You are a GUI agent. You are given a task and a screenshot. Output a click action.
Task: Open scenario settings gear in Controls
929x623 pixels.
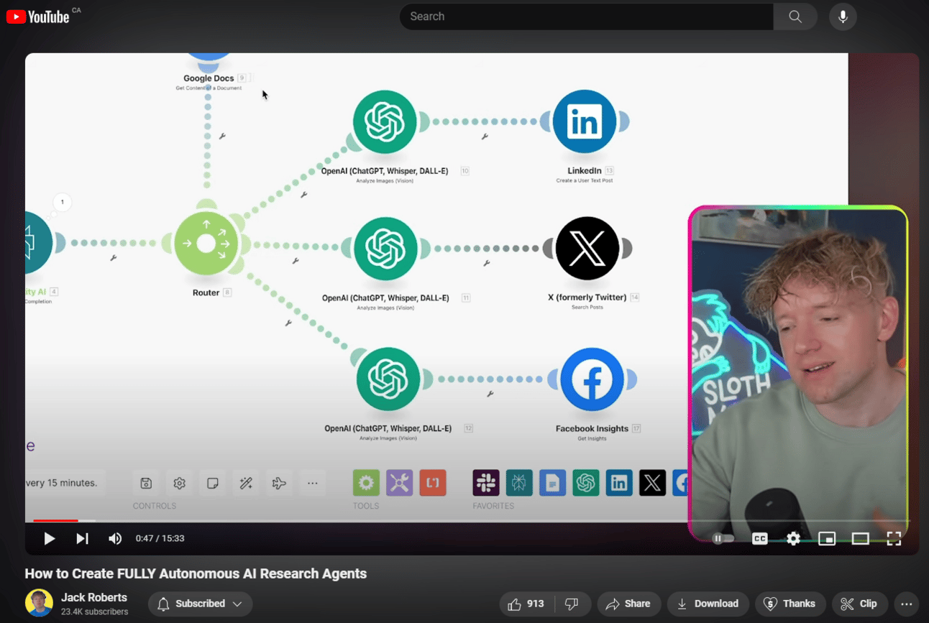(180, 484)
